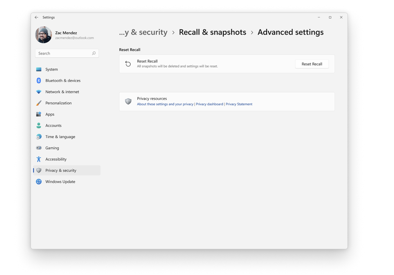Navigate to Recall & snapshots breadcrumb
Image resolution: width=394 pixels, height=275 pixels.
click(212, 32)
